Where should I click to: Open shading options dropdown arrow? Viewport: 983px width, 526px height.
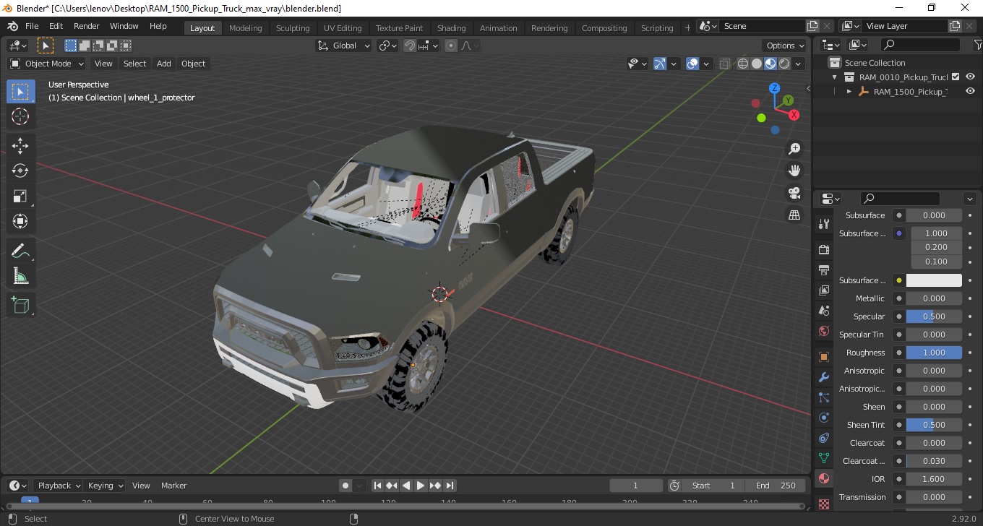(x=799, y=64)
